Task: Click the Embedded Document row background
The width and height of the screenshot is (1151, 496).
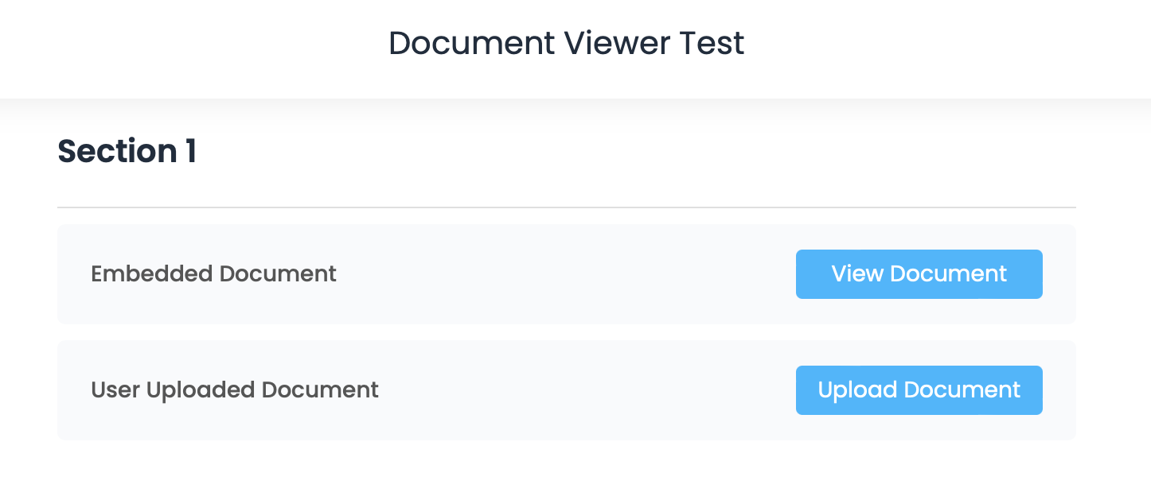Action: point(557,274)
